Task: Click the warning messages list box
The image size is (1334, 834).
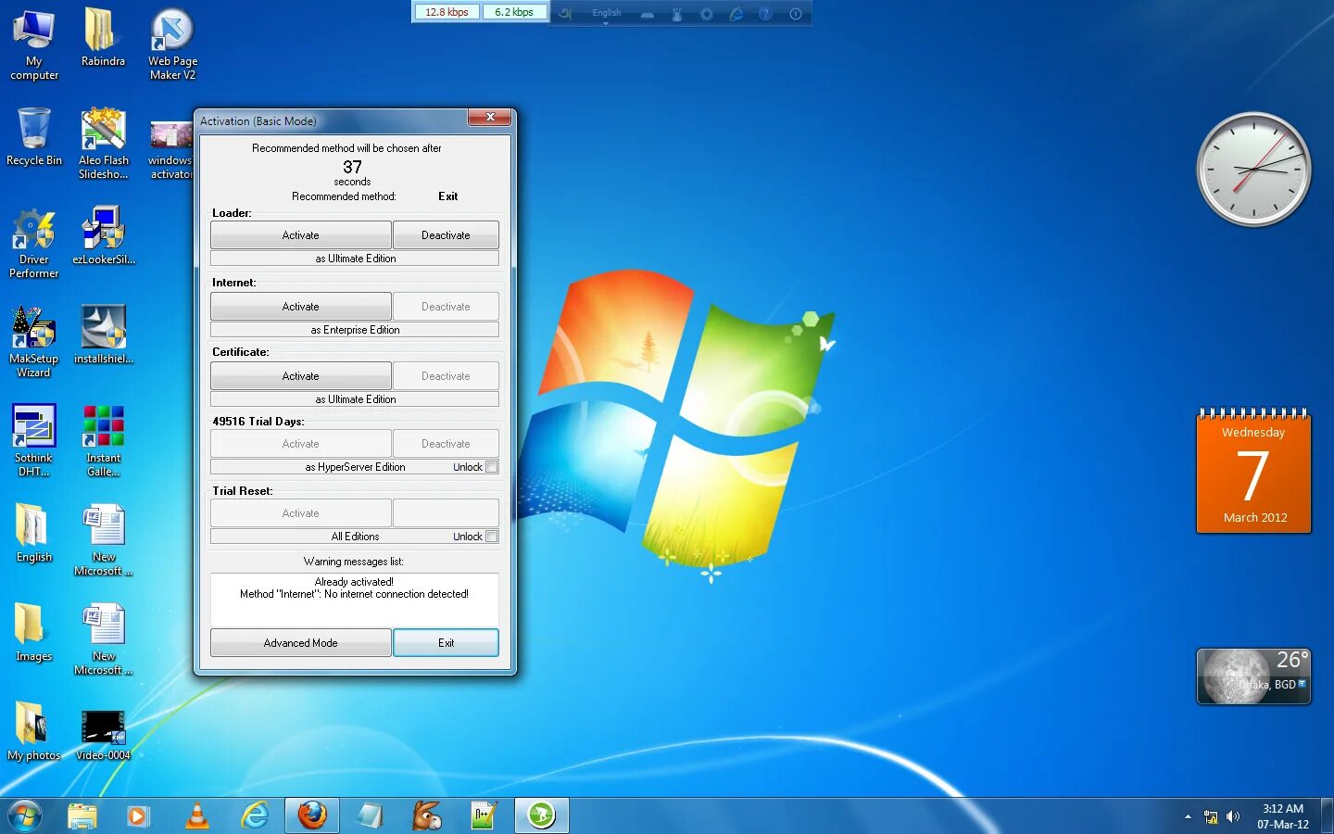Action: point(355,599)
